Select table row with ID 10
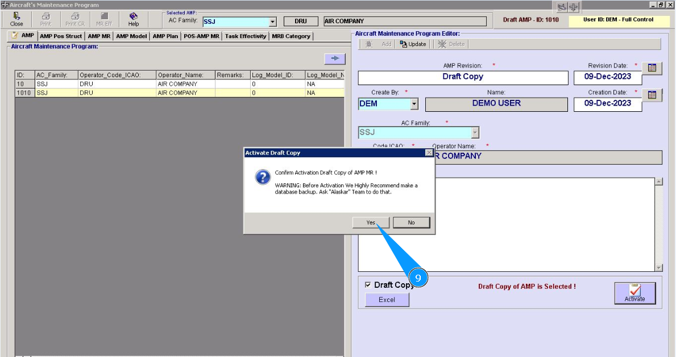The height and width of the screenshot is (357, 676). click(180, 84)
